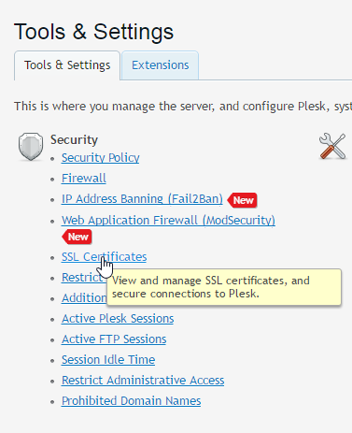
Task: Open Restrict Administrative Access
Action: tap(143, 381)
